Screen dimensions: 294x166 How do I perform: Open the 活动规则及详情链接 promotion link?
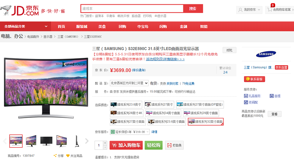point(165,59)
